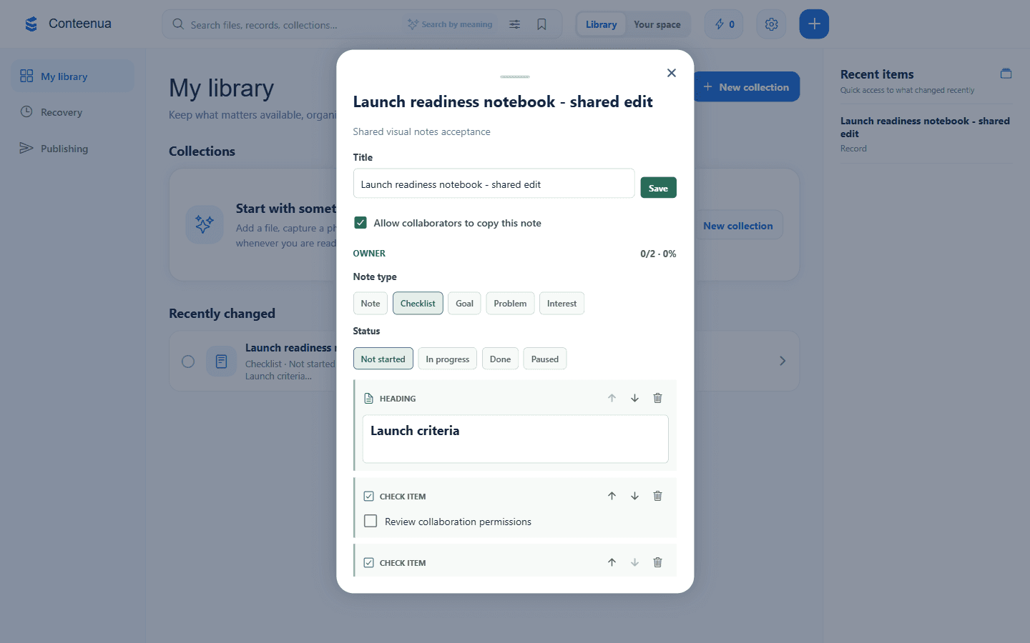Screen dimensions: 1030x643
Task: Grab the dialog drag handle
Action: tap(515, 76)
